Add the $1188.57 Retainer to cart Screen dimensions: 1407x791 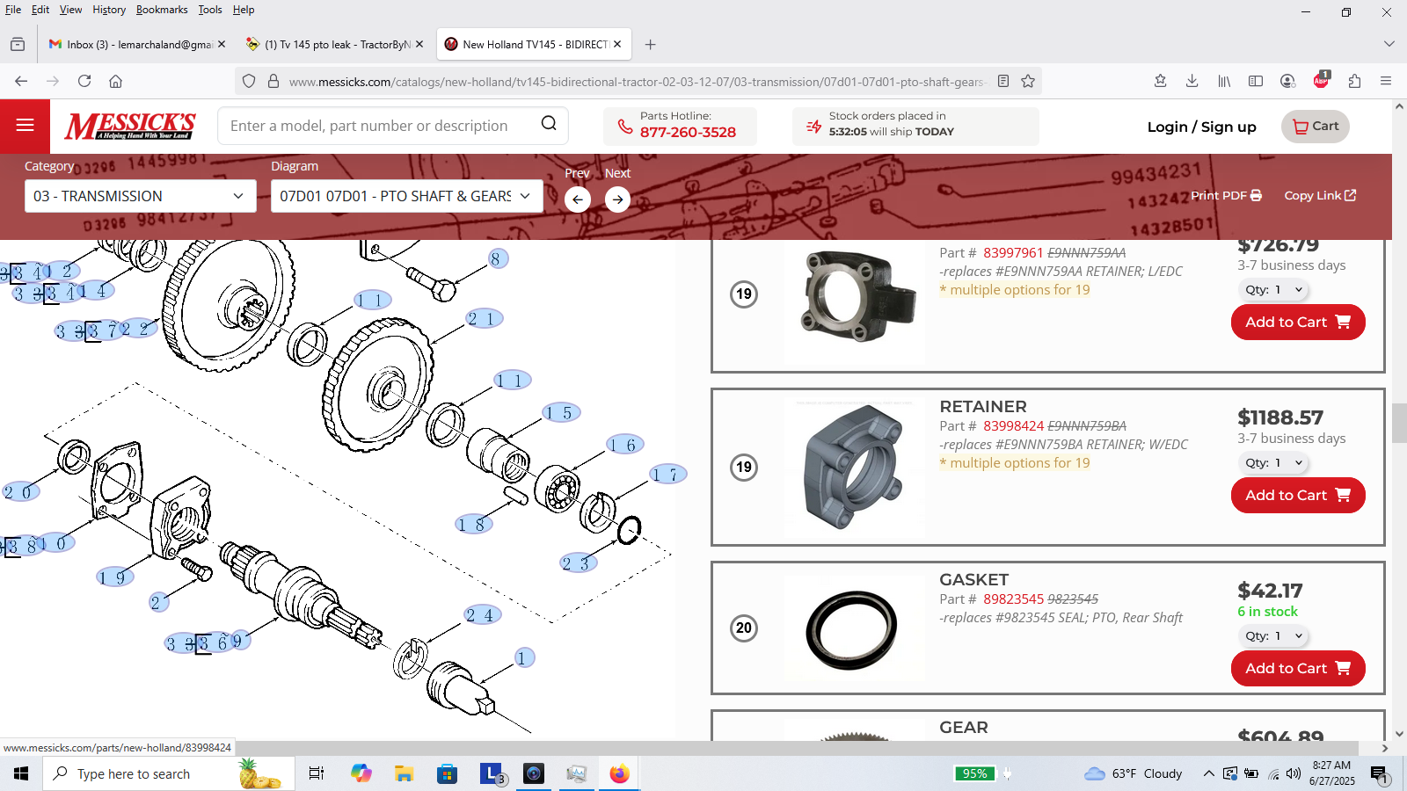[x=1297, y=495]
